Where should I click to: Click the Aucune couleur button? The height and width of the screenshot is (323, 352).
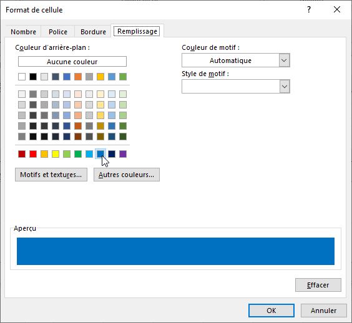72,62
